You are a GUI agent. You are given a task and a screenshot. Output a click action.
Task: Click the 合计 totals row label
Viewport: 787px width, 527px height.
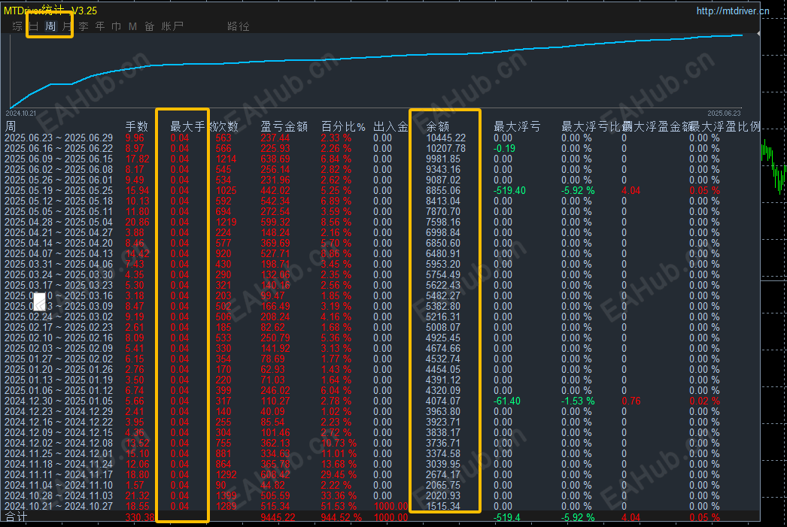16,517
